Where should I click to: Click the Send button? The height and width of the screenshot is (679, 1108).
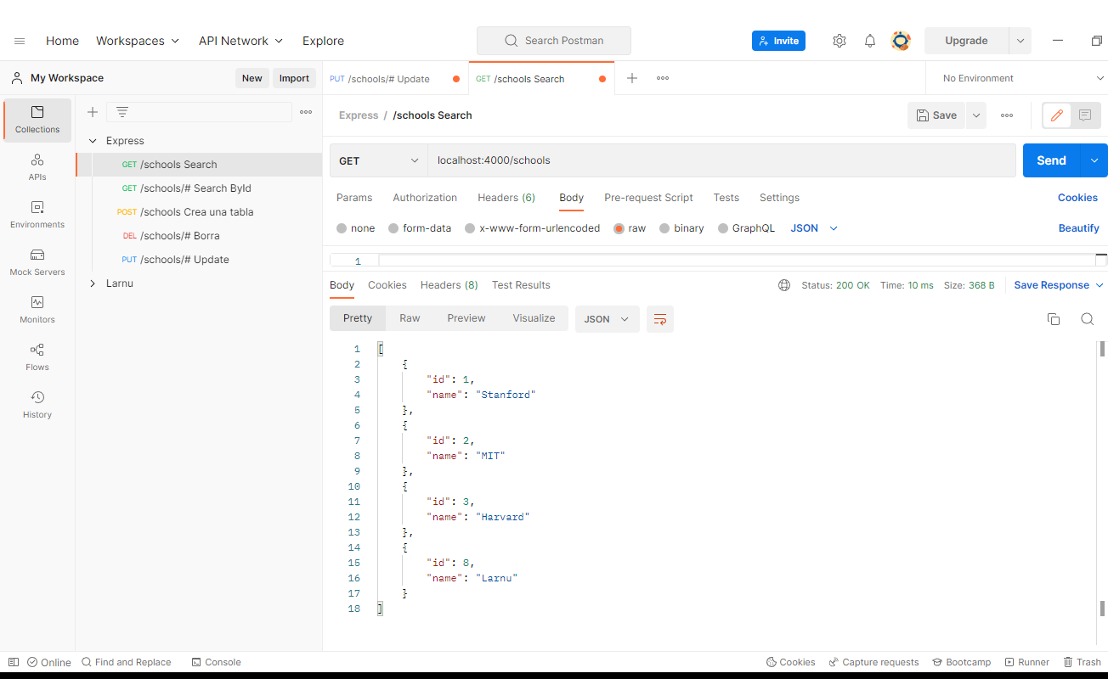pyautogui.click(x=1051, y=160)
